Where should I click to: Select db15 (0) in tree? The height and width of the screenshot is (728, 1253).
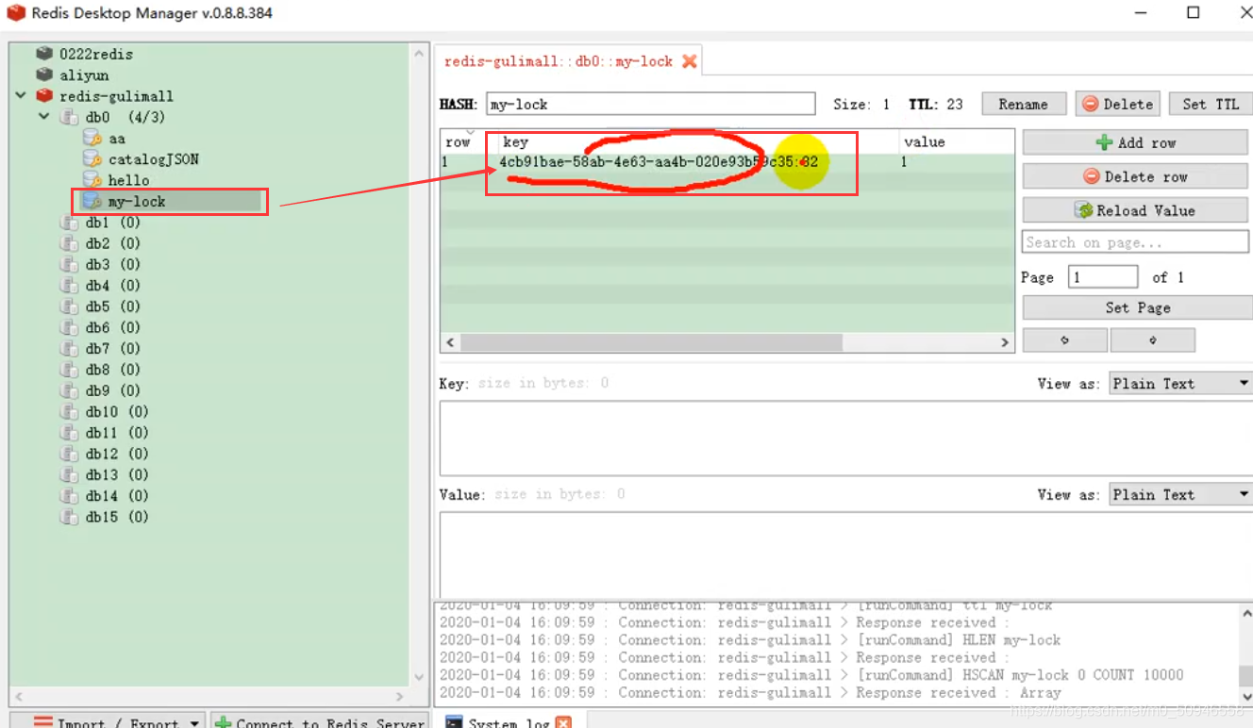pyautogui.click(x=117, y=517)
